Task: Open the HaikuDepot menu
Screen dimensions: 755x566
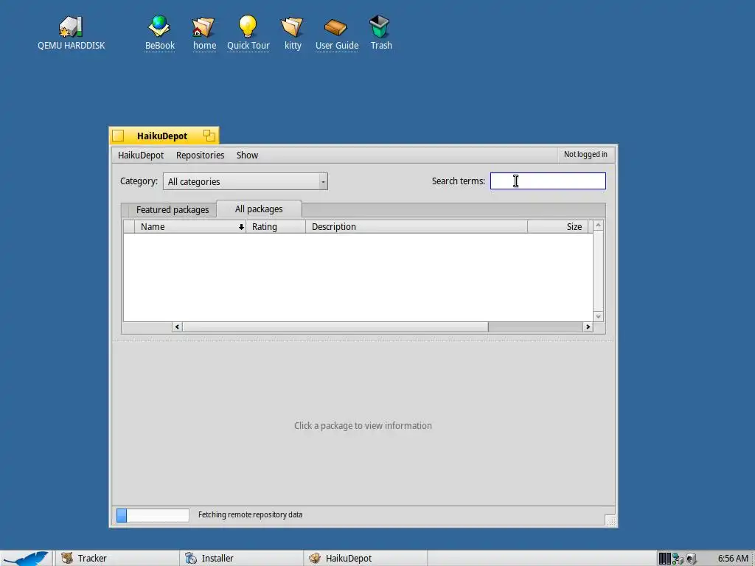Action: pos(141,155)
